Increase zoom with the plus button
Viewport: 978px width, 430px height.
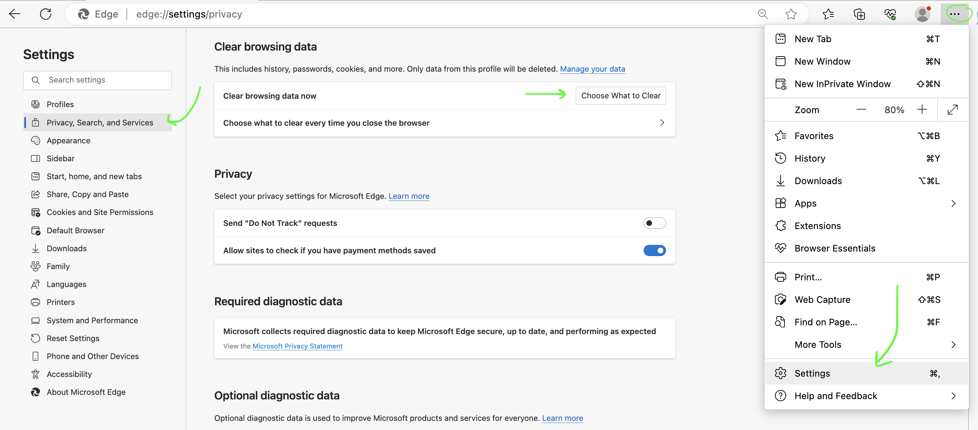(x=922, y=110)
